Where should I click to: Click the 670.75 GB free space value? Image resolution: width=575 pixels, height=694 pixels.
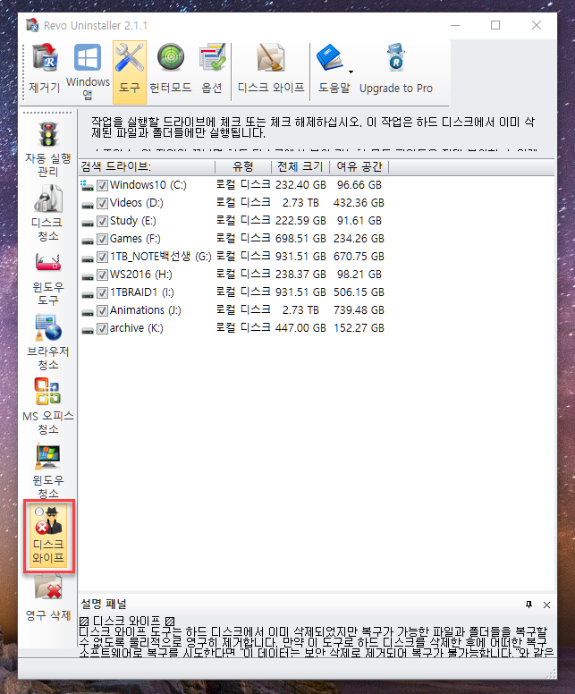[x=359, y=257]
